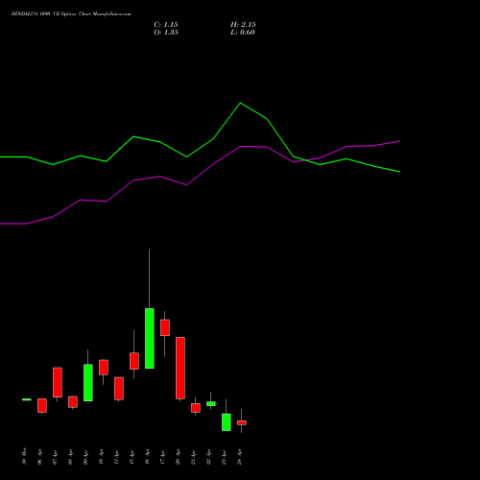
Task: Select the 08 Apr date label
Action: click(x=70, y=457)
